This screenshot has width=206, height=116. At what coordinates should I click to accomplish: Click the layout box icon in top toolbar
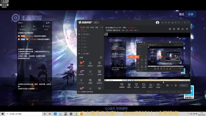pyautogui.click(x=178, y=29)
